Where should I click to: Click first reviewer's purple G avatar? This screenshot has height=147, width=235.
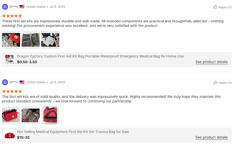(5, 7)
